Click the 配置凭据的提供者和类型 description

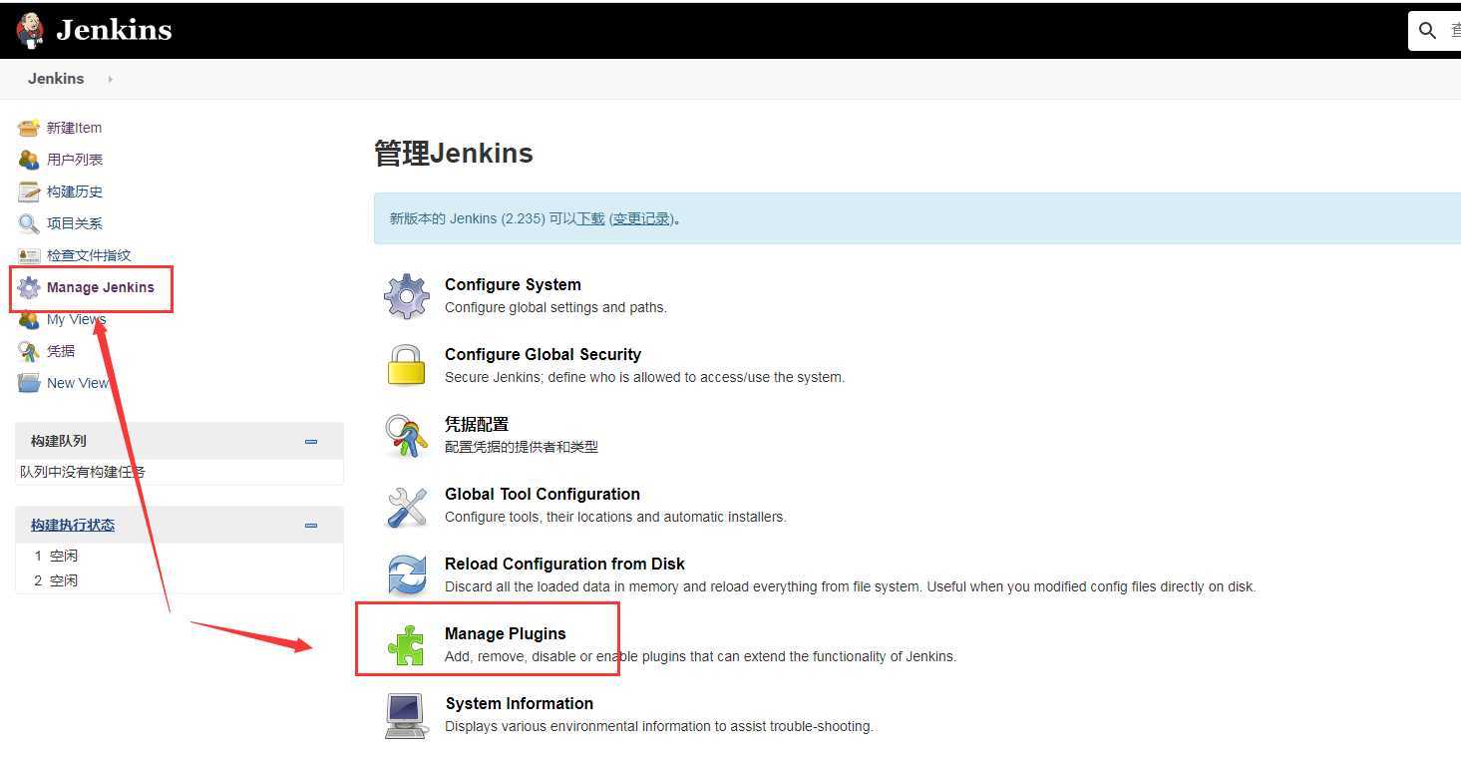coord(522,447)
